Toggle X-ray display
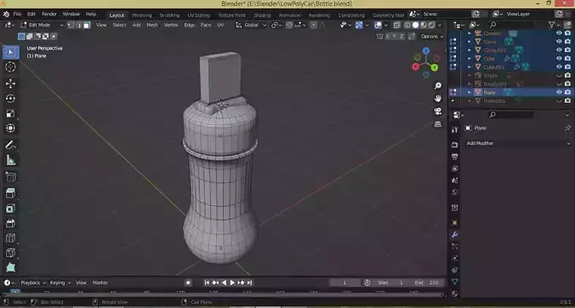 pos(397,25)
